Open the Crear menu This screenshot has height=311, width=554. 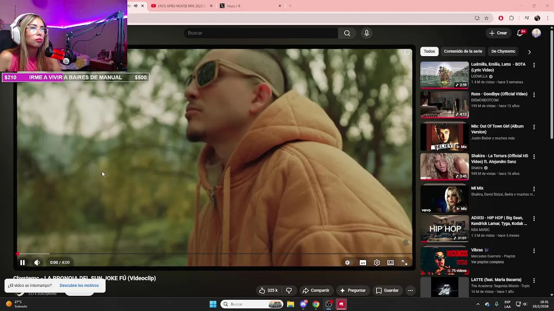click(x=498, y=33)
